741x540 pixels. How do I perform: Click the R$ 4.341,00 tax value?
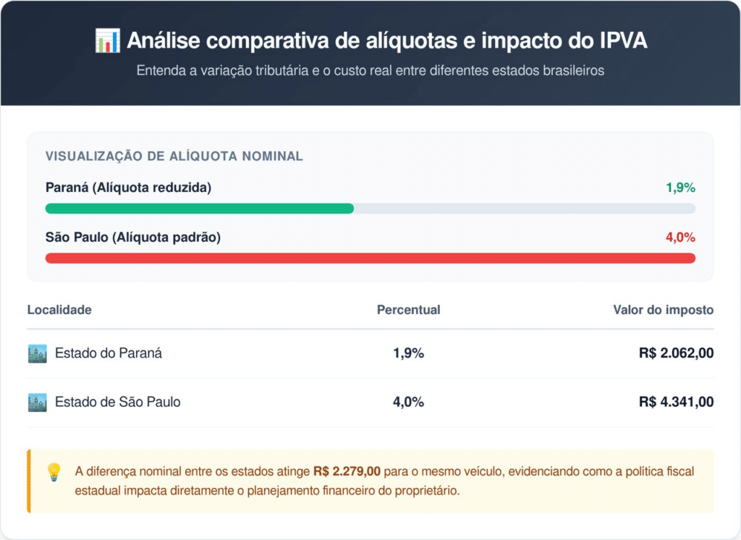tap(676, 402)
